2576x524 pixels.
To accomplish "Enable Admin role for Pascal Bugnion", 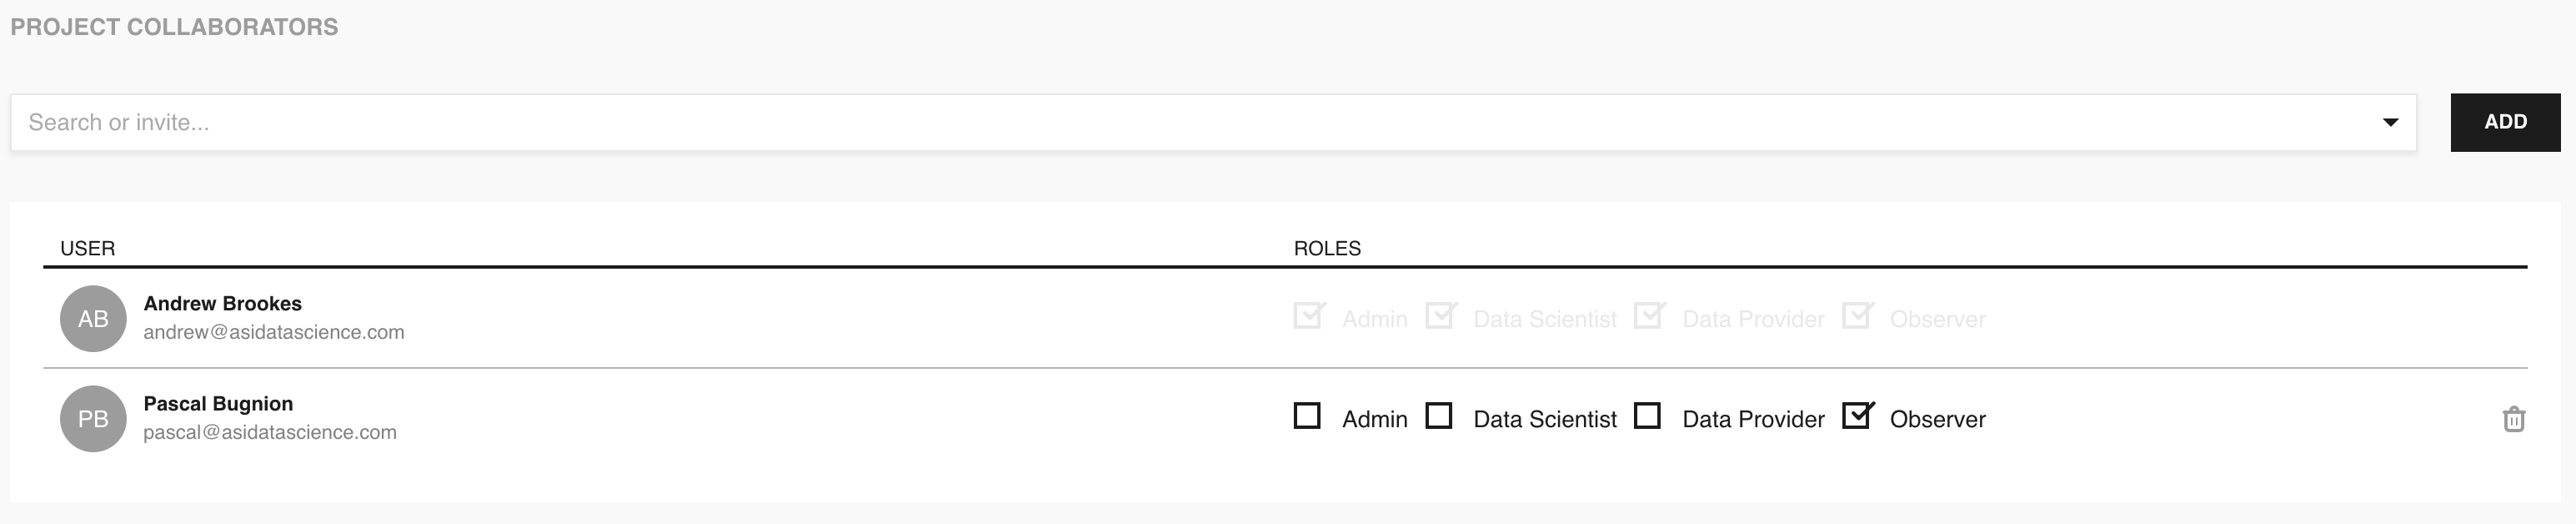I will point(1307,416).
